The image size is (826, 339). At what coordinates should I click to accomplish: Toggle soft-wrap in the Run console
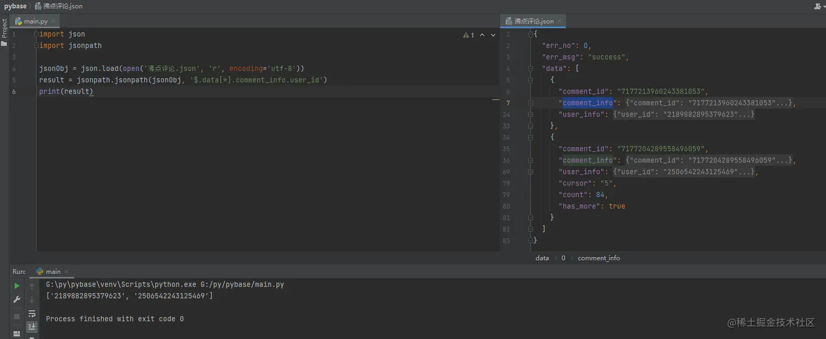coord(32,314)
